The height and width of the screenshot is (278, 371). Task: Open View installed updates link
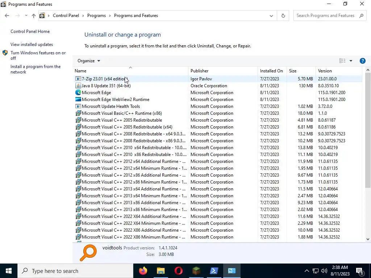(x=32, y=45)
